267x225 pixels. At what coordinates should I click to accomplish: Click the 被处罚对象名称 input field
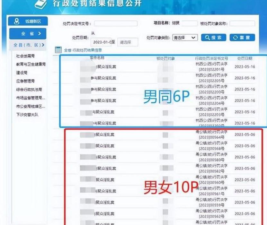[242, 24]
